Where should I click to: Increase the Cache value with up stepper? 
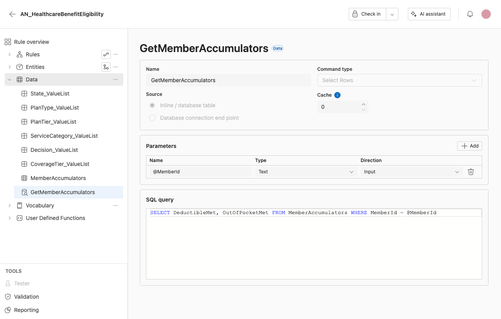[x=364, y=104]
